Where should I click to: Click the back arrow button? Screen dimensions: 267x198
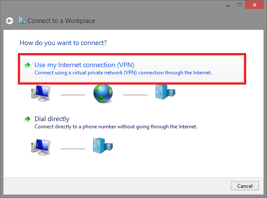point(9,20)
